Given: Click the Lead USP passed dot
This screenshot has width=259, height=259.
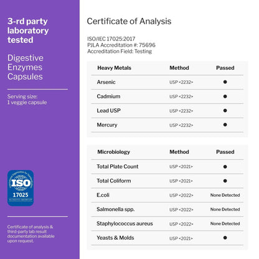Looking at the screenshot, I should coord(225,110).
